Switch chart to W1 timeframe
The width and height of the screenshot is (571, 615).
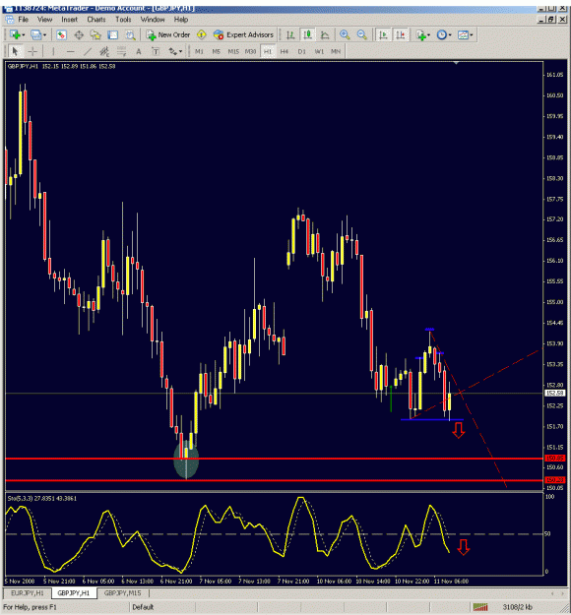click(319, 51)
